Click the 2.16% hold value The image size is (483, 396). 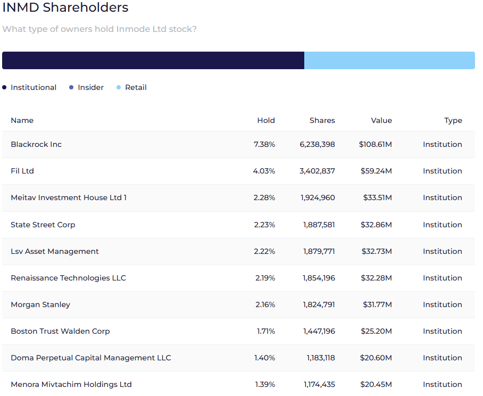265,304
